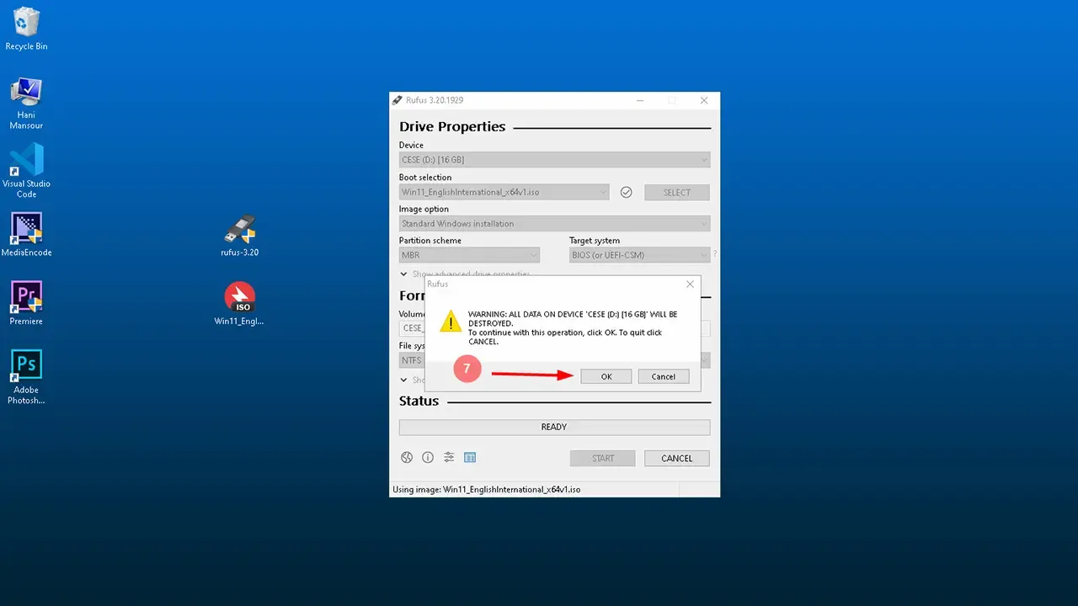Open the Target system dropdown
The image size is (1078, 606).
(x=640, y=255)
